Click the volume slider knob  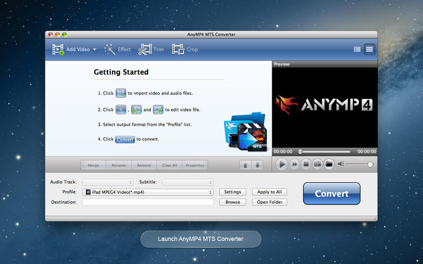pyautogui.click(x=370, y=164)
